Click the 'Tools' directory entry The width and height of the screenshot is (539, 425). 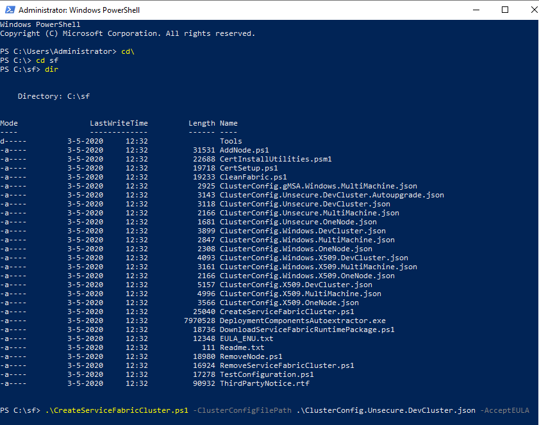pos(231,141)
